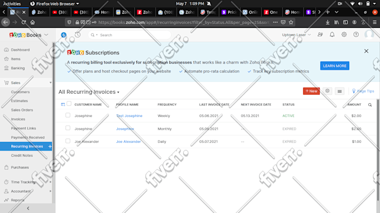This screenshot has width=380, height=213.
Task: Open a new browser tab
Action: click(x=327, y=12)
